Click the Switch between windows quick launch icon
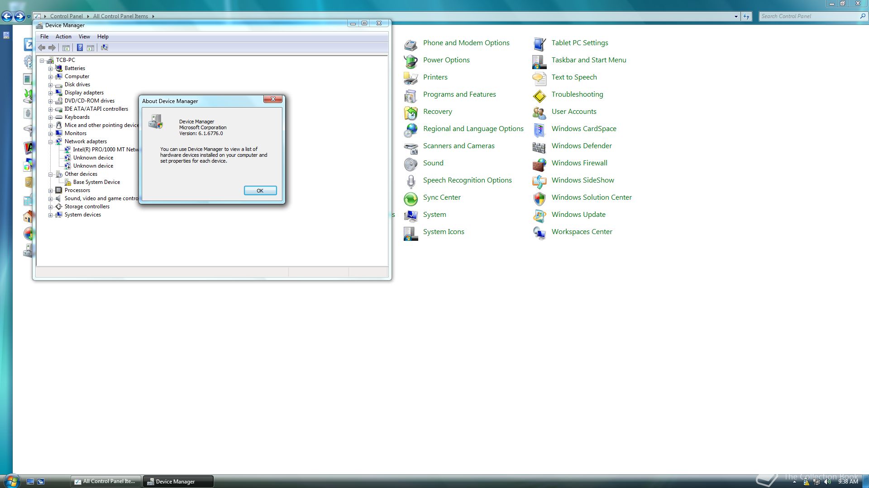Screen dimensions: 869x488 coord(41,482)
